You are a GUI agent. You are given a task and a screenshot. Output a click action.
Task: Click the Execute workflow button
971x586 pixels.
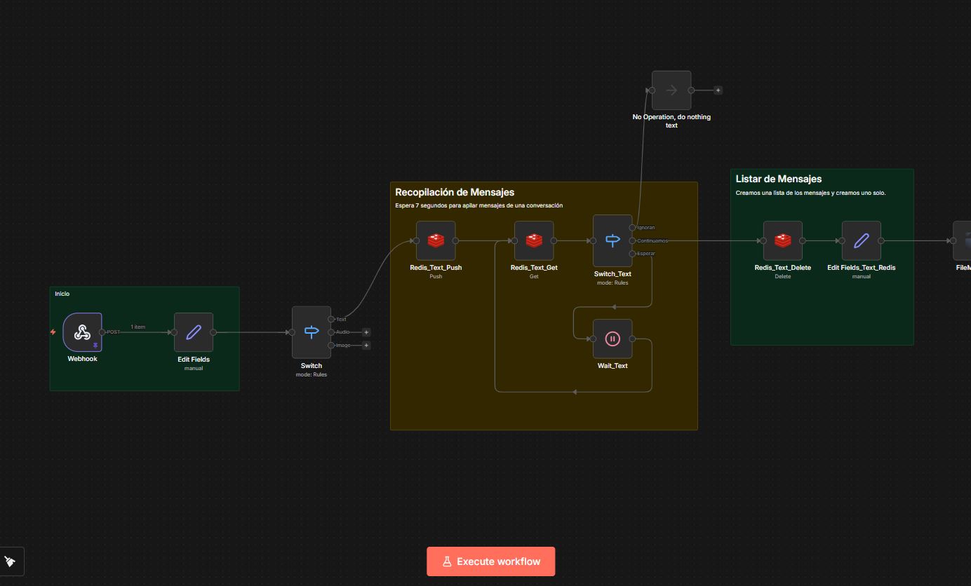(490, 561)
